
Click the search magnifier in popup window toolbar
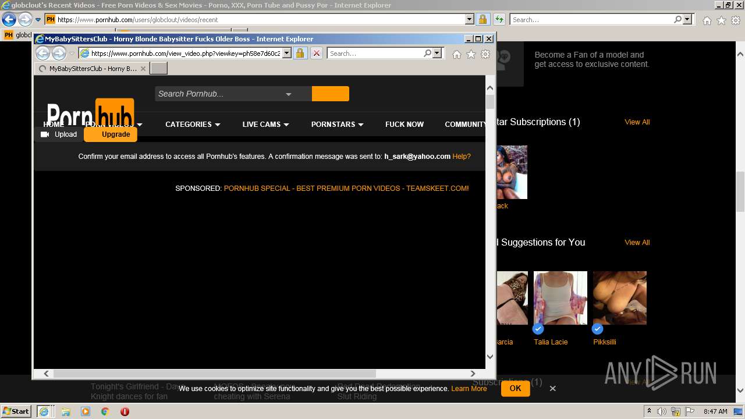click(x=427, y=53)
